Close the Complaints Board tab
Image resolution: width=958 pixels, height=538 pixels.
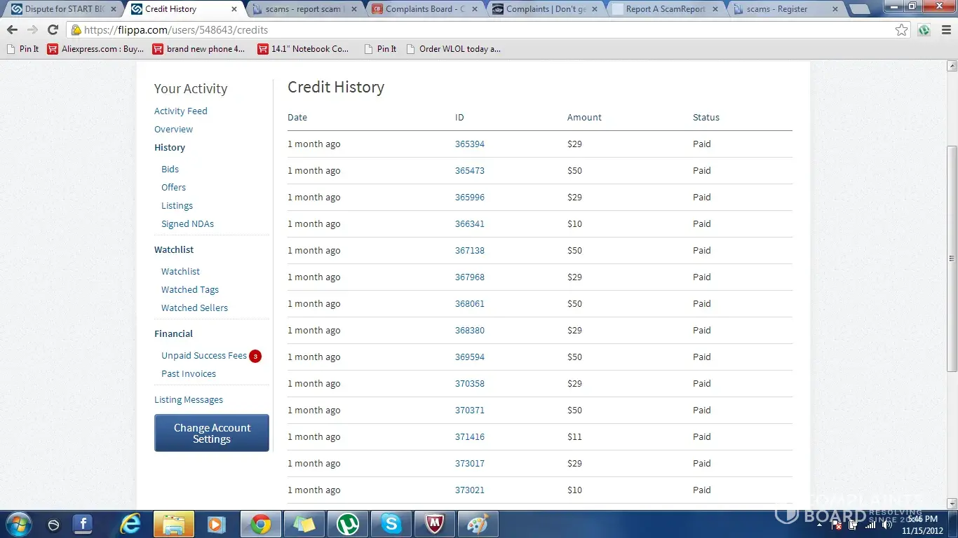coord(475,9)
